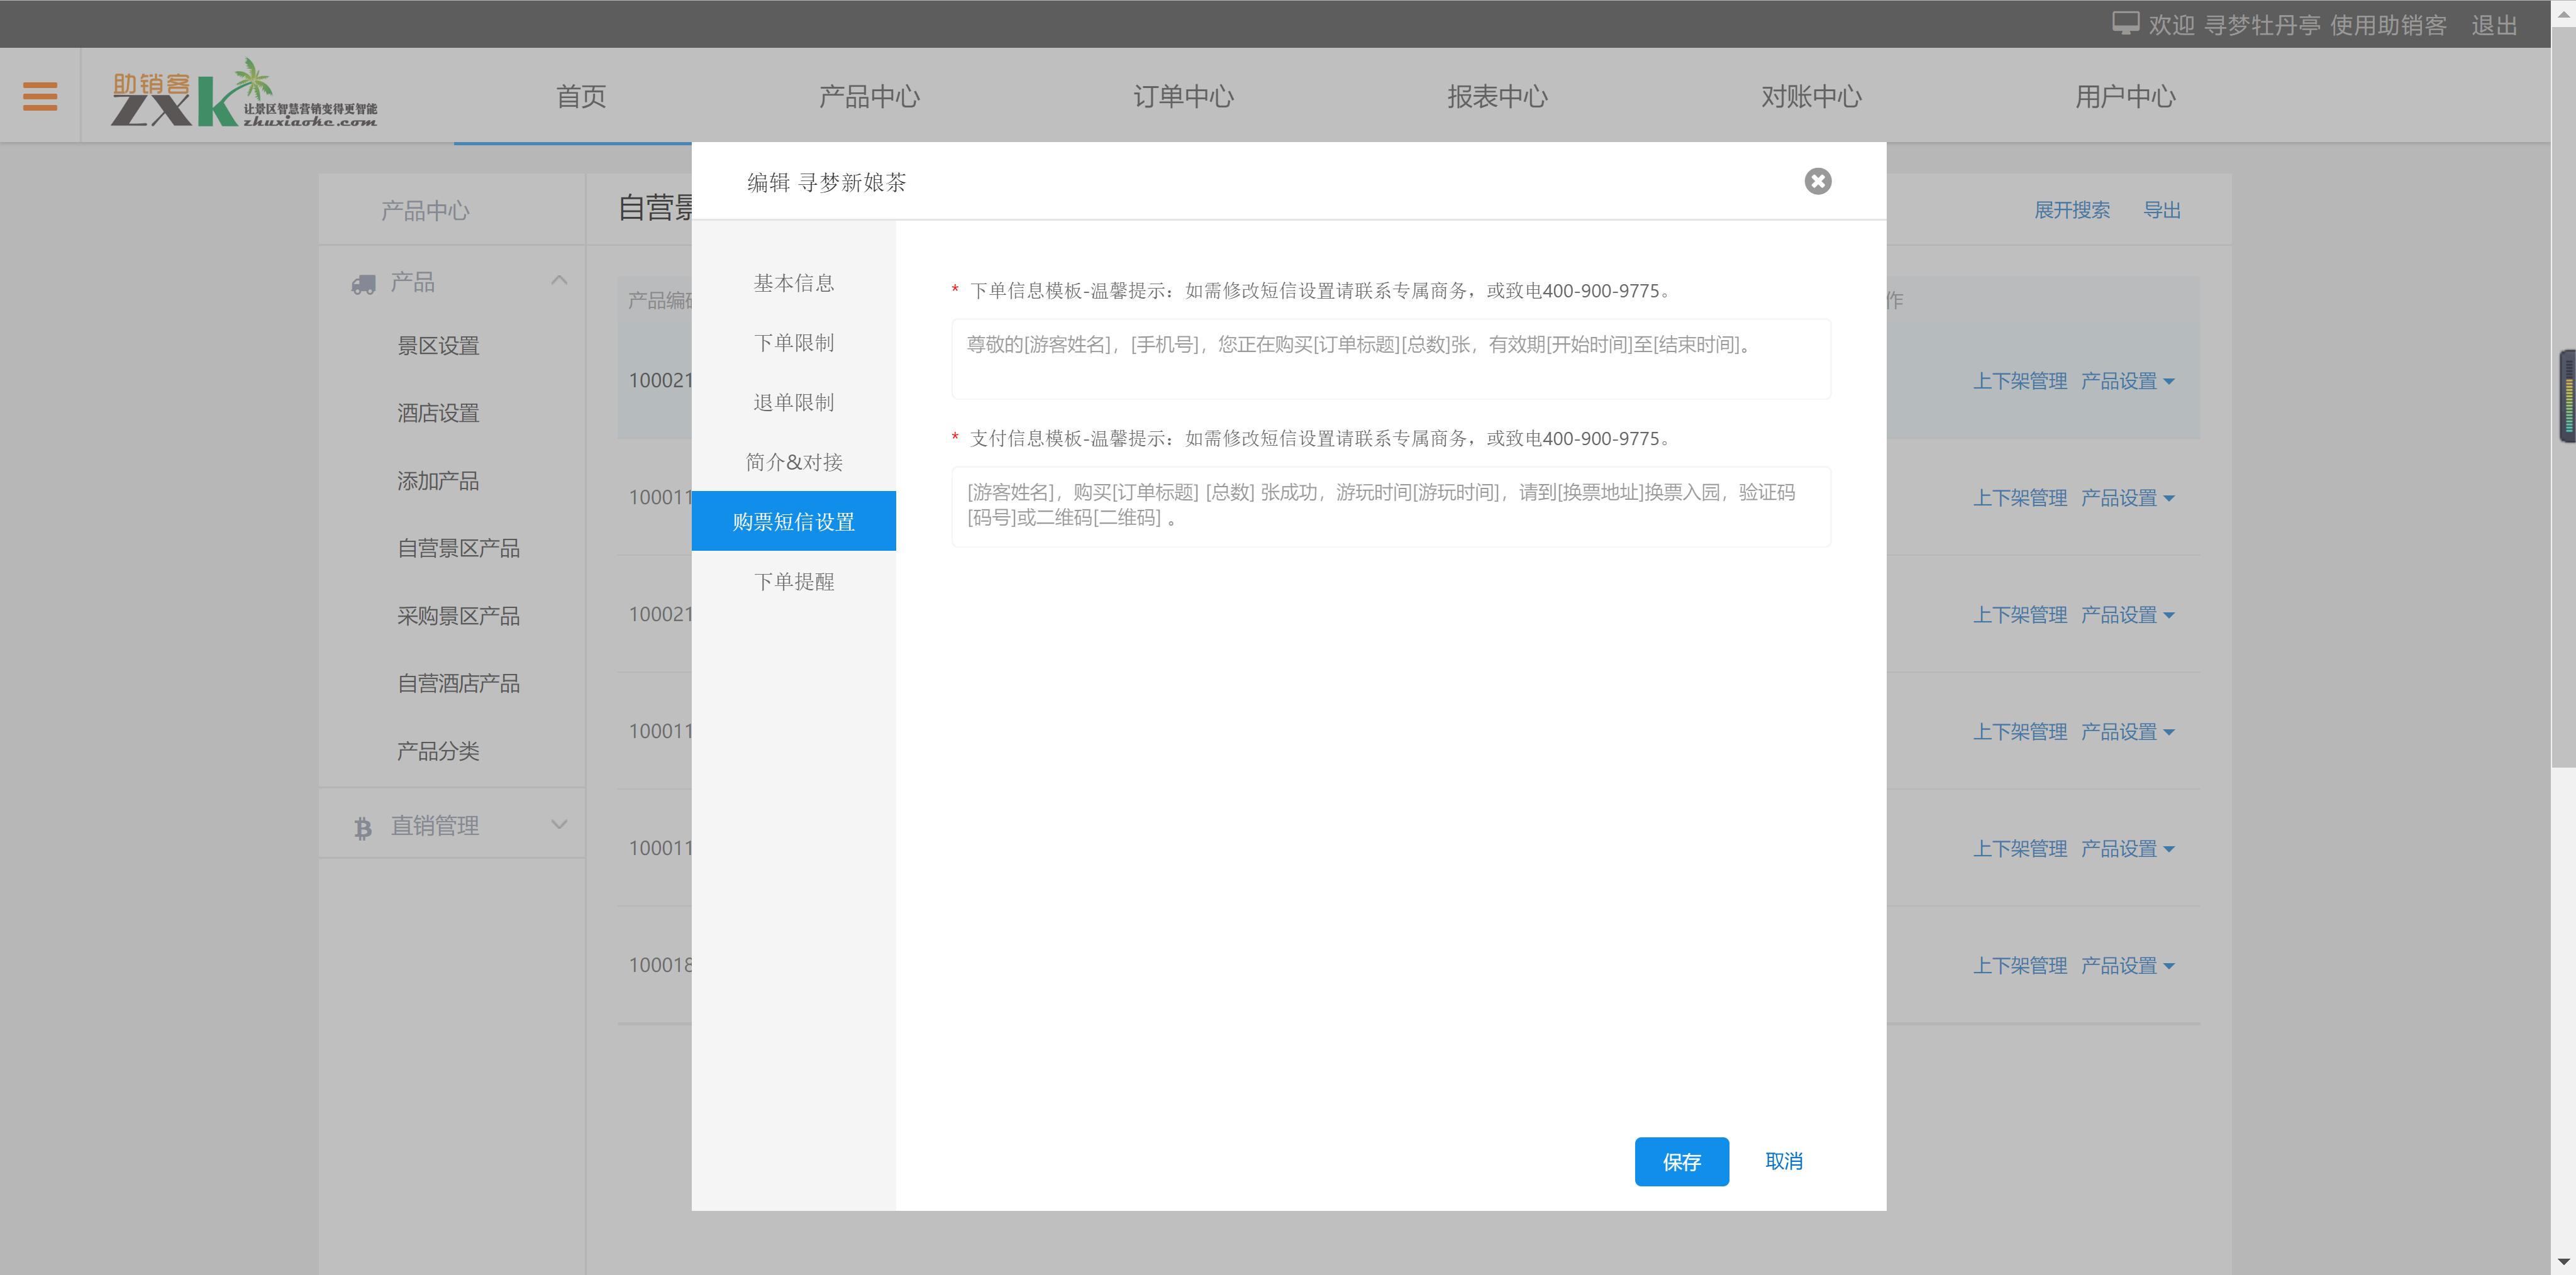
Task: Click the monitor icon beside the welcome text
Action: point(2126,21)
